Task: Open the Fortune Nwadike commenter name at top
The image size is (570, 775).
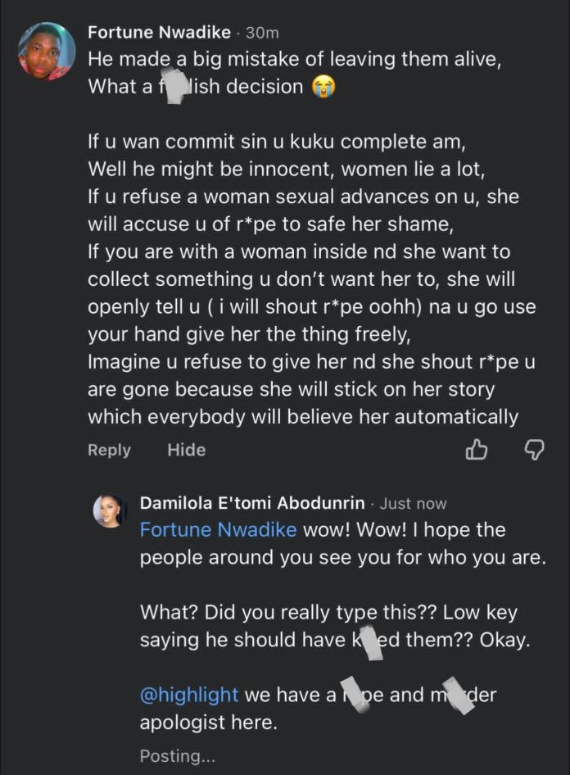Action: [x=159, y=33]
